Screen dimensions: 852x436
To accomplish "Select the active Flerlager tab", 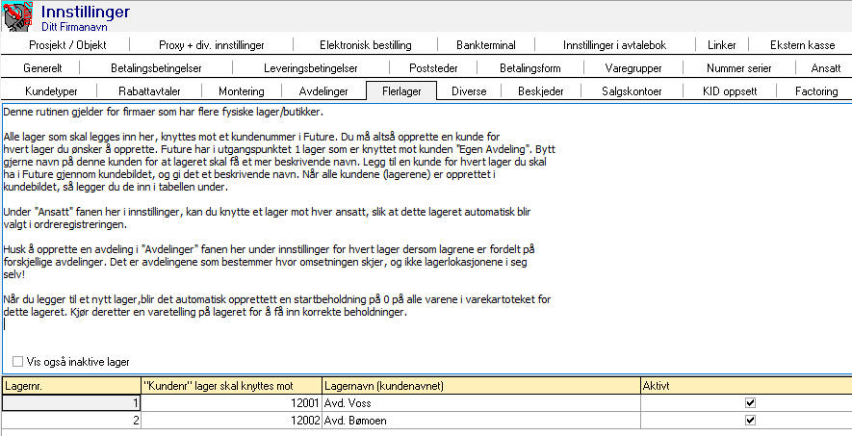I will pos(401,91).
